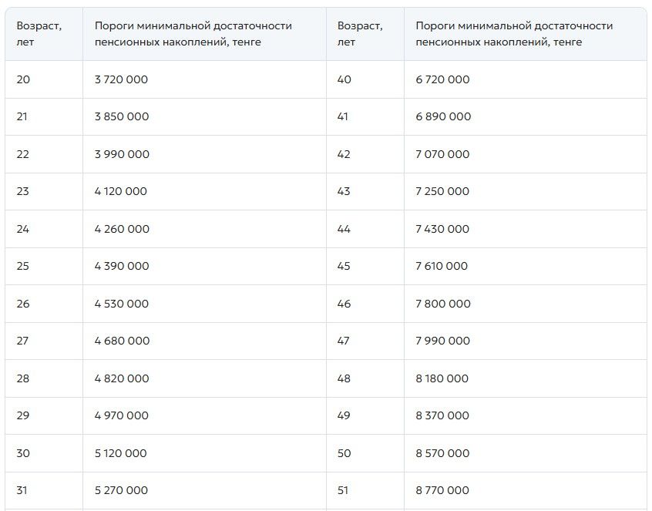Click the threshold 3 990 000

[x=122, y=154]
